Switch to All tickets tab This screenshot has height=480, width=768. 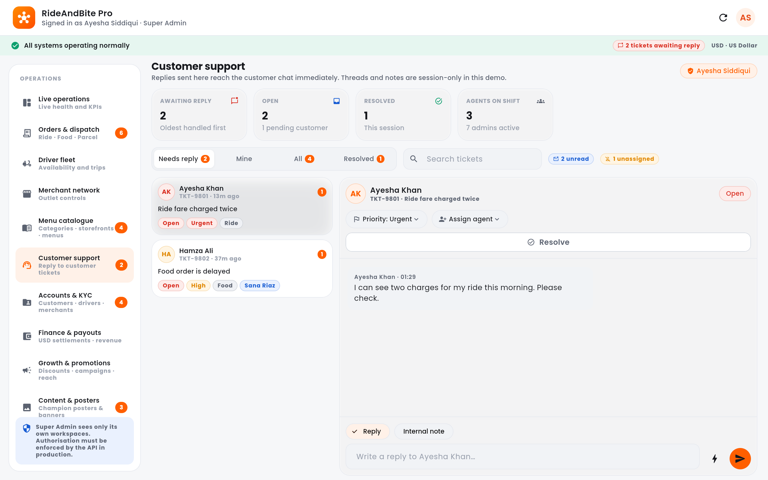coord(304,159)
